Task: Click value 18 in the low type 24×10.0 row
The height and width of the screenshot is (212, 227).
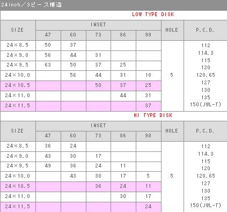Action: [148, 75]
